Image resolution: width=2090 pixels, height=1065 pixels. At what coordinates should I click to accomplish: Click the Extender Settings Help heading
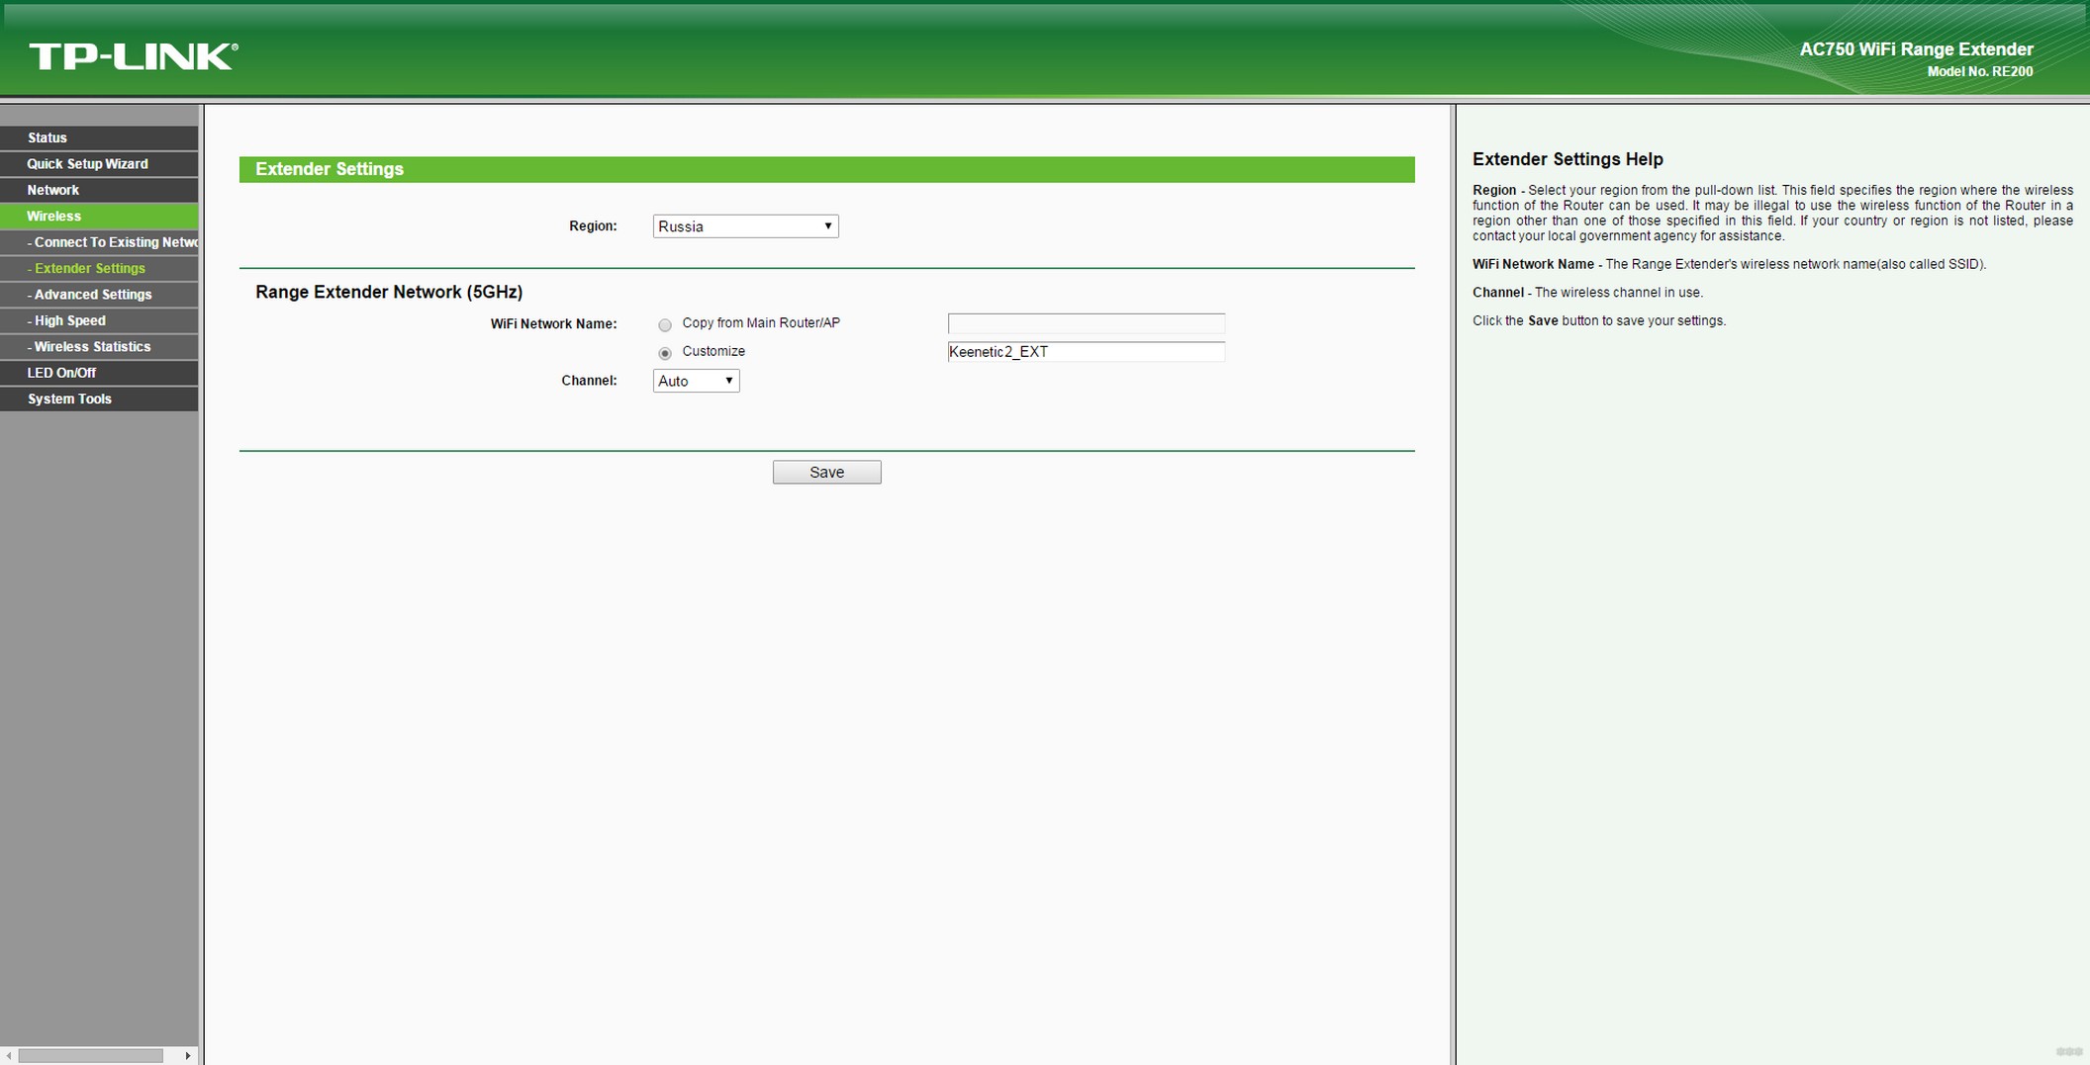coord(1567,159)
